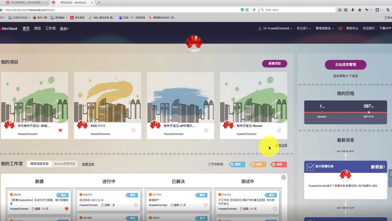Image resolution: width=392 pixels, height=221 pixels.
Task: Open the kanban board settings gear icon
Action: pos(283,177)
